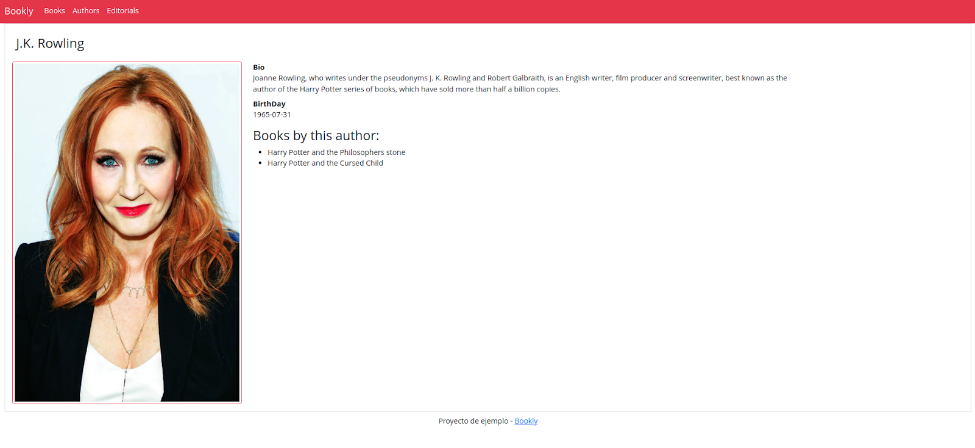Click the biography paragraph about Joanne Rowling
Image resolution: width=975 pixels, height=448 pixels.
click(x=520, y=84)
